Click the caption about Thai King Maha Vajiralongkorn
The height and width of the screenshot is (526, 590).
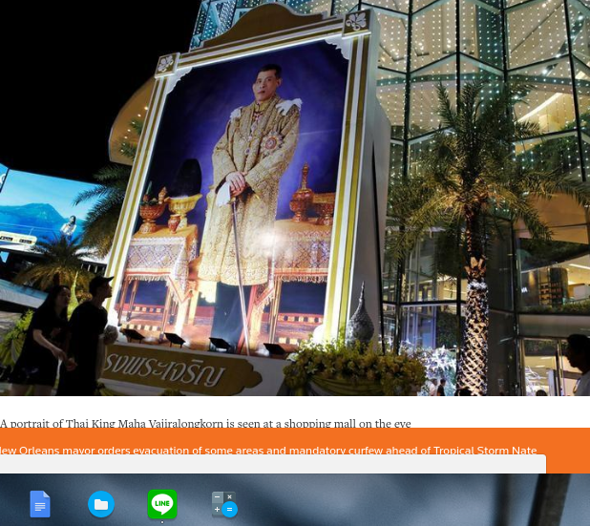[205, 423]
